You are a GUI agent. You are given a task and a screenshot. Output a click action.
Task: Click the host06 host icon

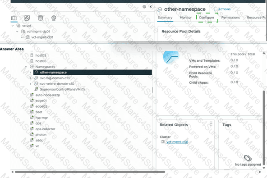(32, 61)
